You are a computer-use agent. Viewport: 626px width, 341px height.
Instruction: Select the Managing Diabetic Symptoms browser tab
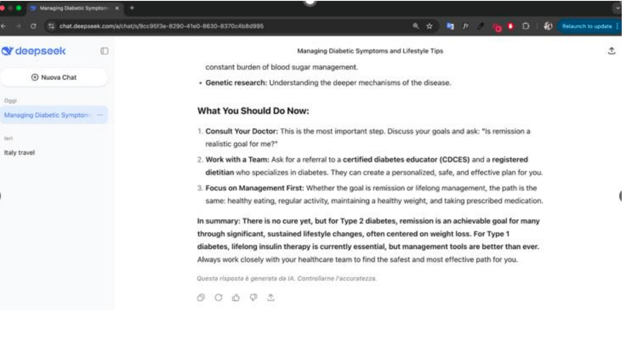[x=72, y=8]
